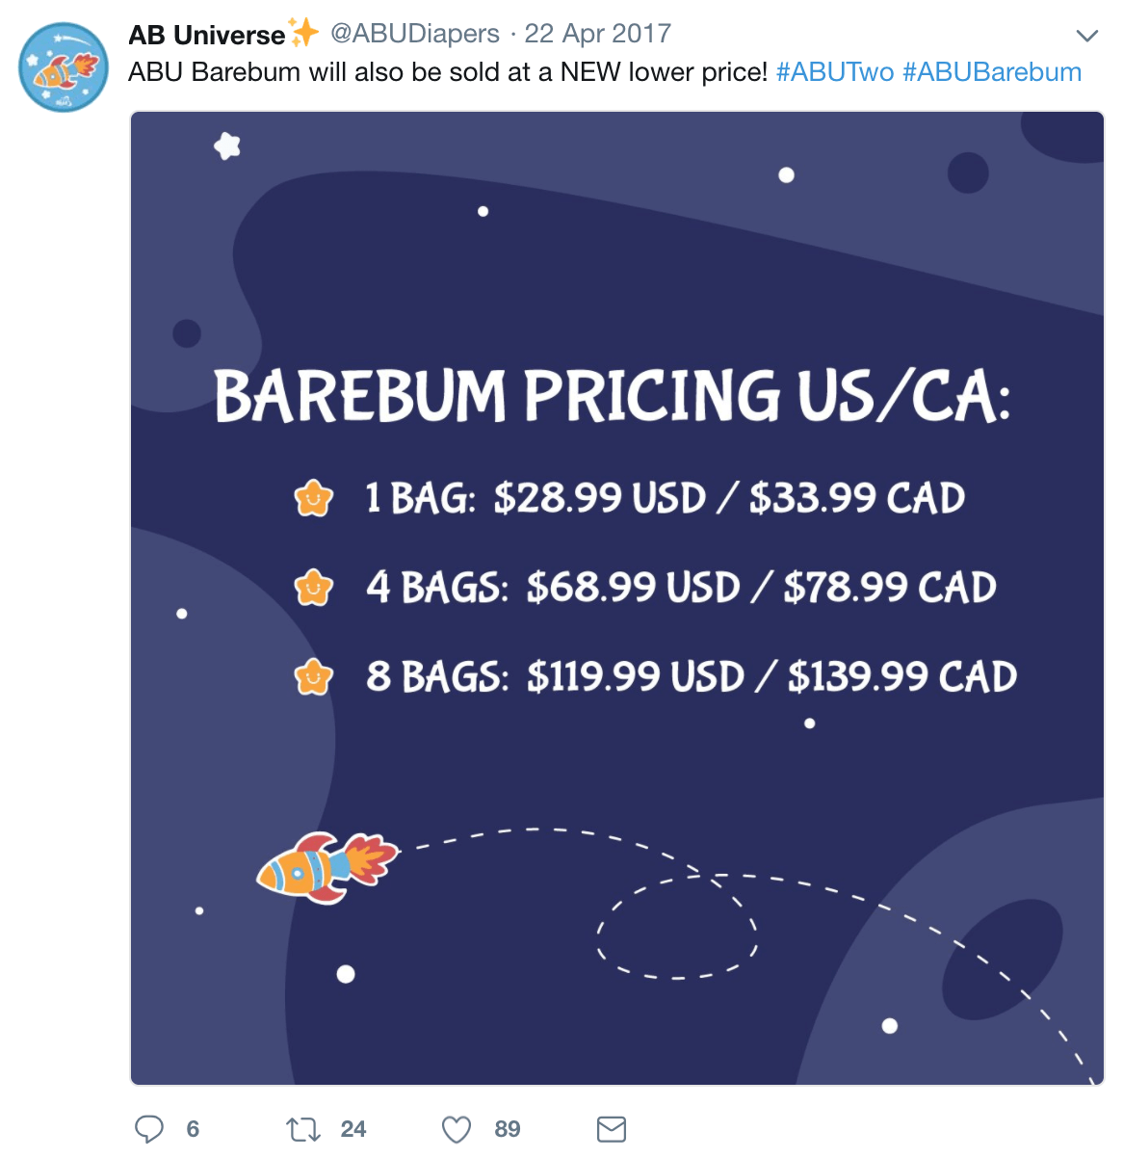Click the Barebum Pricing US/CA headline

pos(613,396)
